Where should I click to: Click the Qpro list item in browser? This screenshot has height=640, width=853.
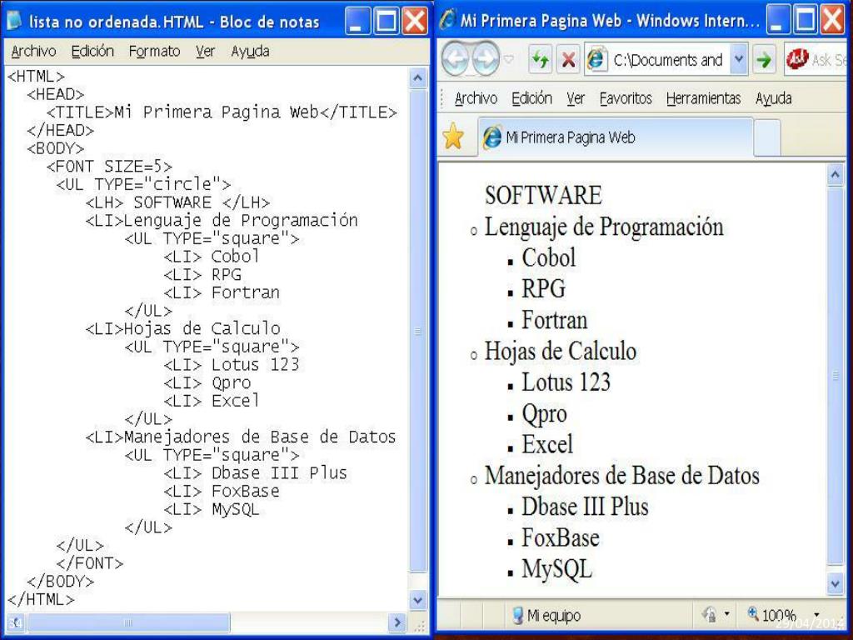545,414
